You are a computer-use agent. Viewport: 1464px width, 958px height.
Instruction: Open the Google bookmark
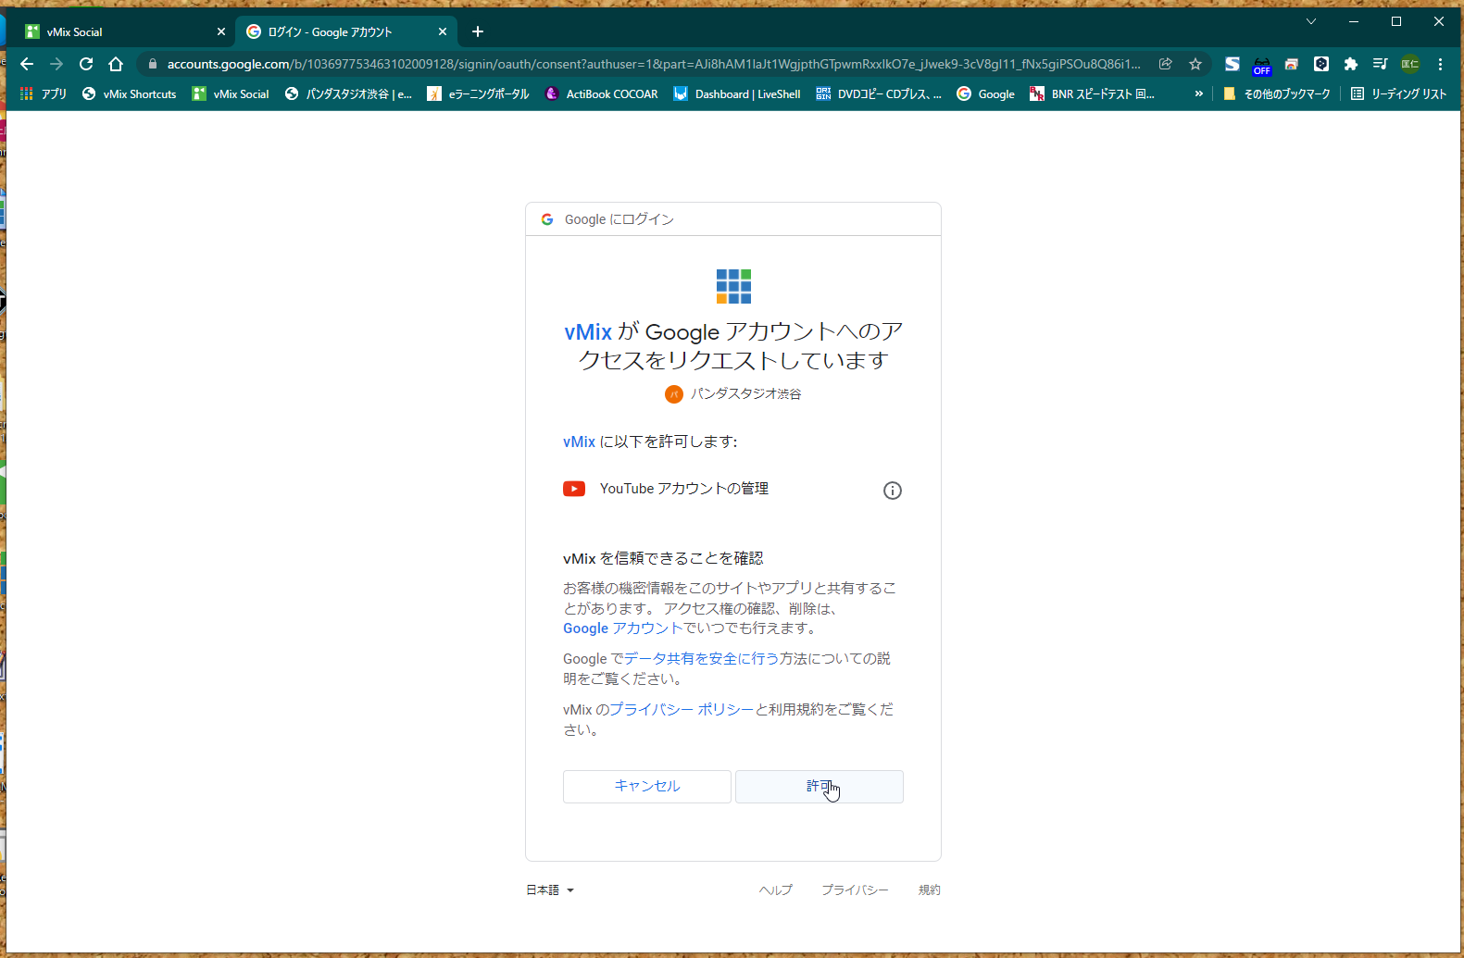(x=985, y=93)
